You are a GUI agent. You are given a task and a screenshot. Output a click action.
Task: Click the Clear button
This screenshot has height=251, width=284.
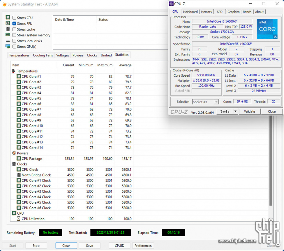pos(66,246)
